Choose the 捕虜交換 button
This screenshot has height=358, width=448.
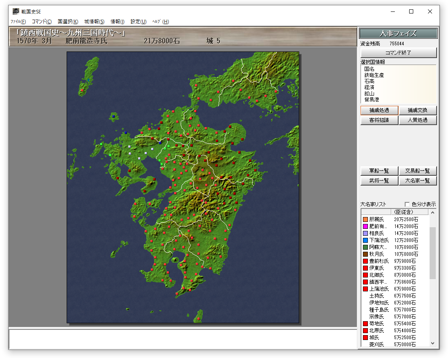pos(418,110)
